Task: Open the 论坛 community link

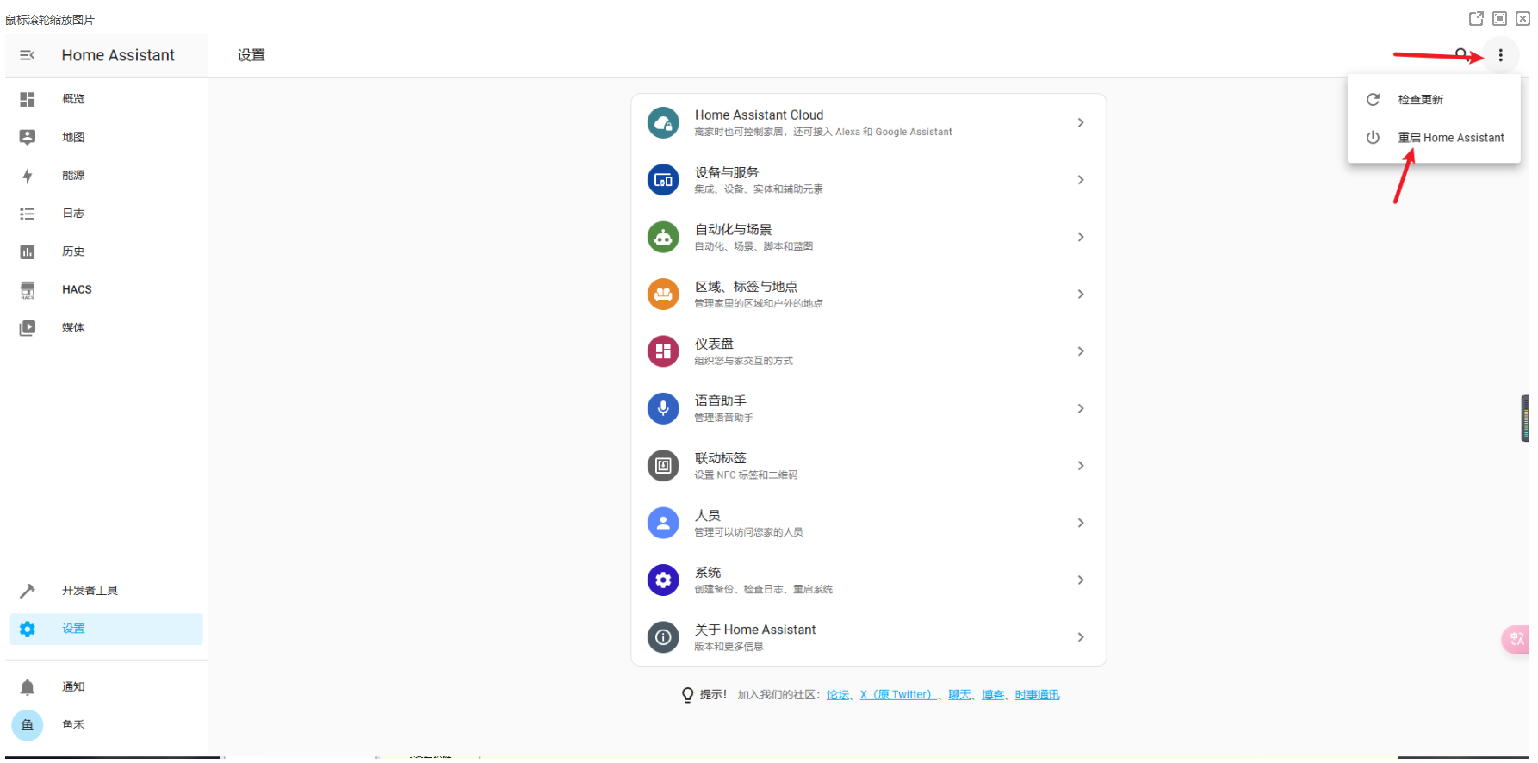Action: [838, 695]
